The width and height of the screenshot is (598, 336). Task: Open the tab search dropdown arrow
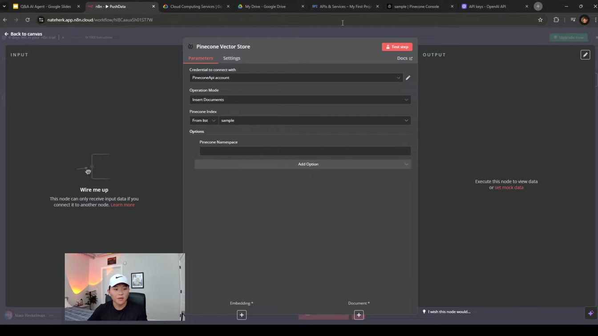4,7
